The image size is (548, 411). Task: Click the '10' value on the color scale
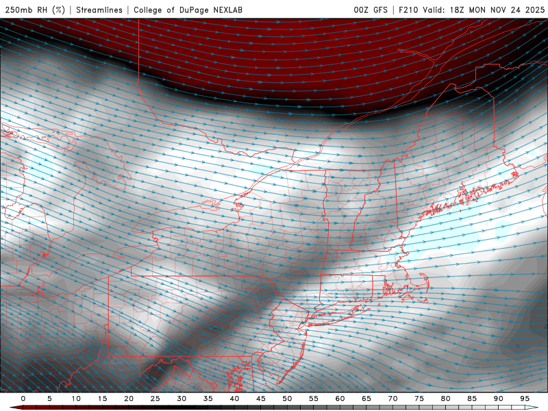click(76, 399)
